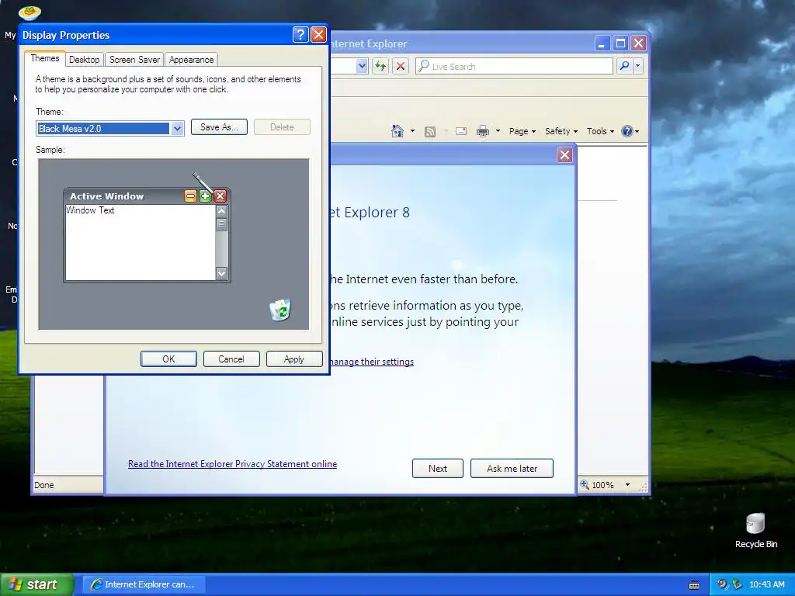Click the Next button in IE8 setup
The height and width of the screenshot is (596, 795).
pos(438,468)
